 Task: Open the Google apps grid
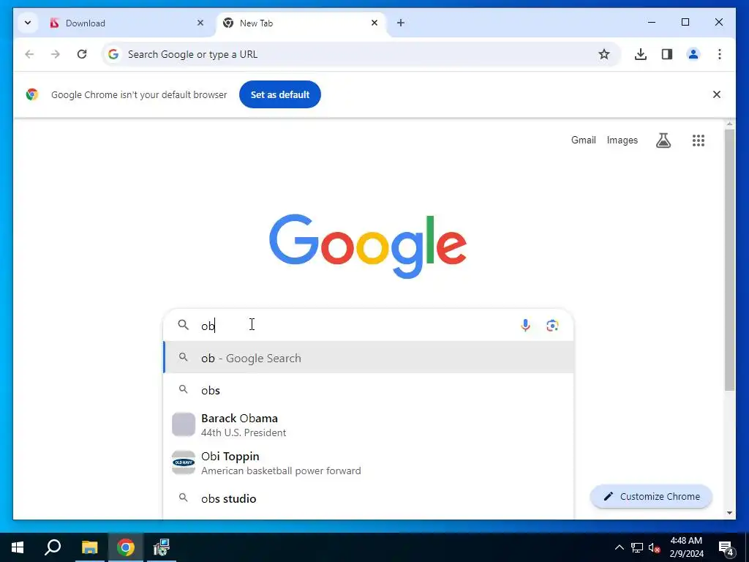click(x=698, y=140)
